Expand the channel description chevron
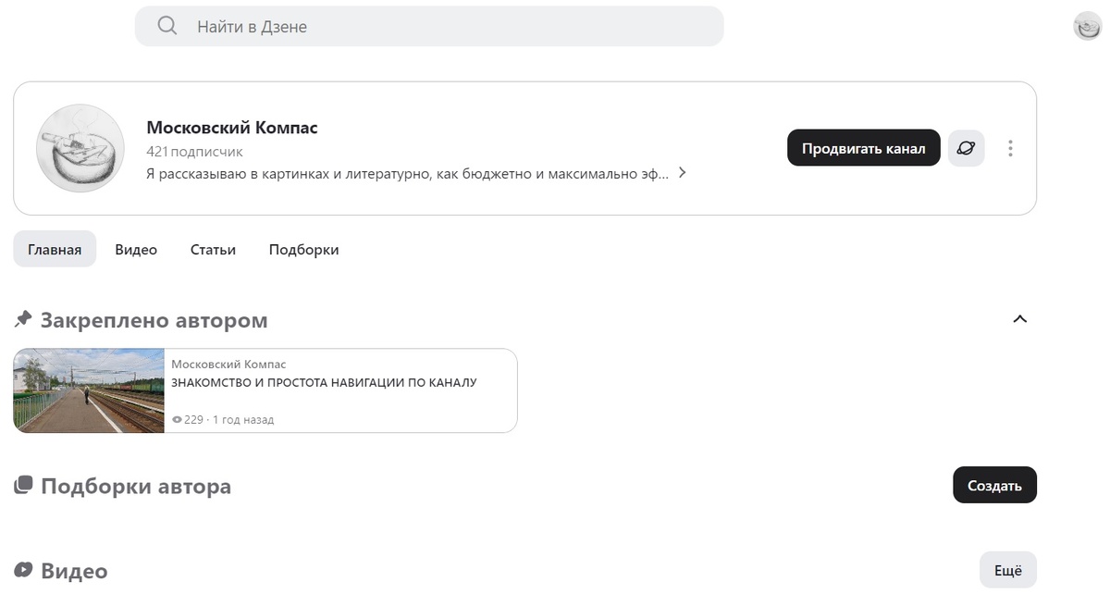 pos(682,173)
